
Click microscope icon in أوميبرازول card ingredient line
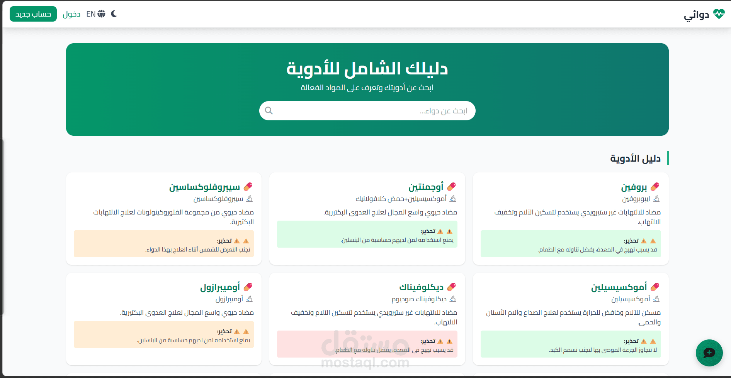[250, 299]
